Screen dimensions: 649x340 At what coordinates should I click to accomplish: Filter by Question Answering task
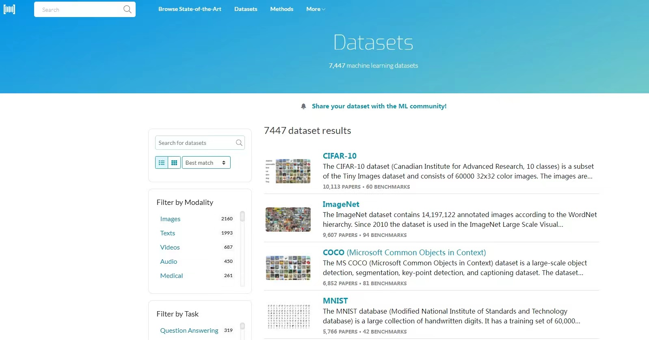click(x=189, y=331)
